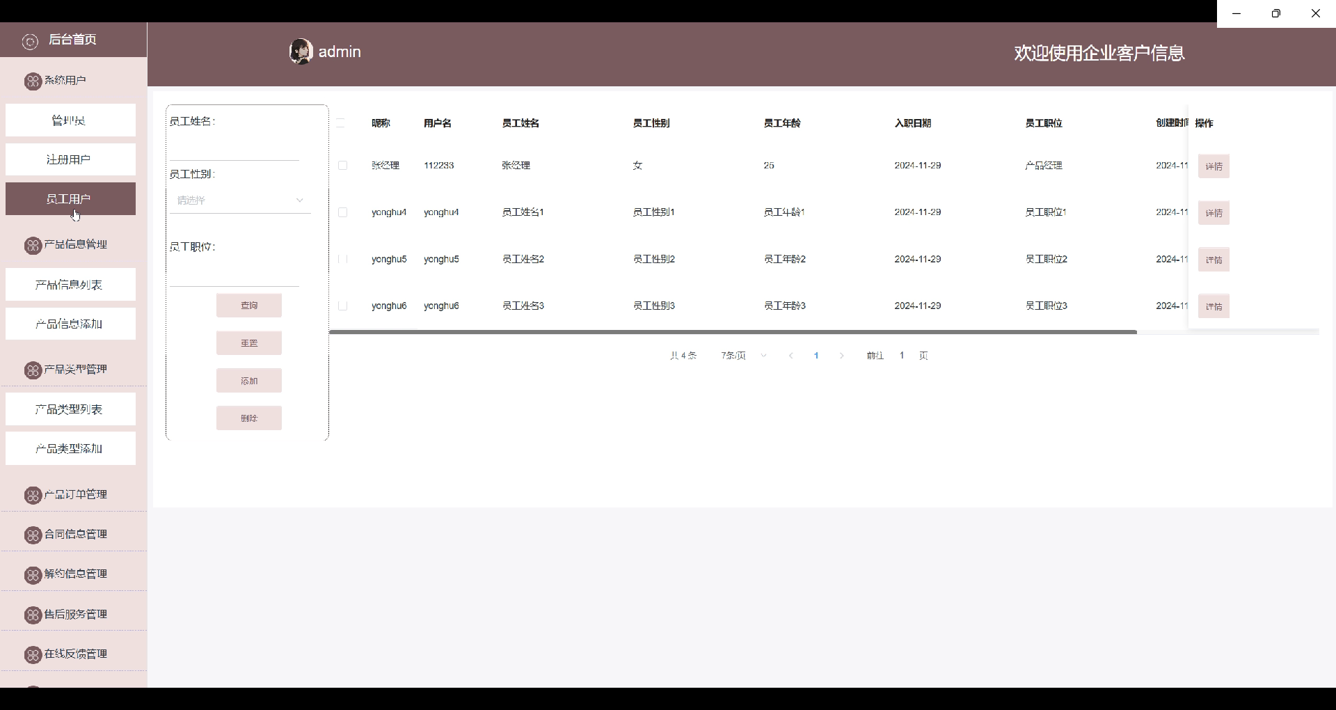Select the 员工用户 menu item
The height and width of the screenshot is (710, 1336).
(x=70, y=199)
